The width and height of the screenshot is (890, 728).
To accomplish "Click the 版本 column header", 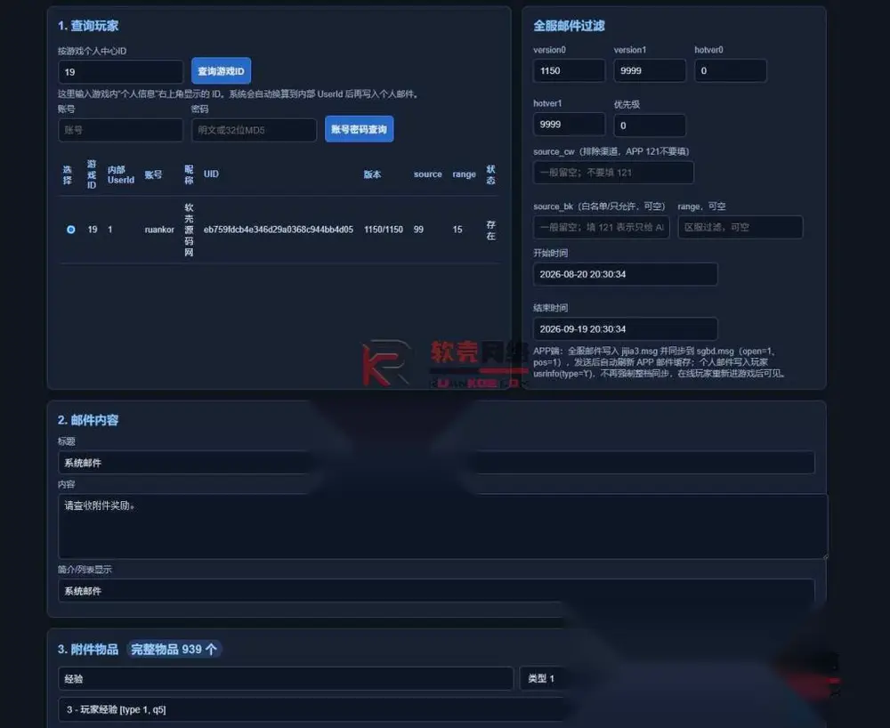I will (x=372, y=174).
